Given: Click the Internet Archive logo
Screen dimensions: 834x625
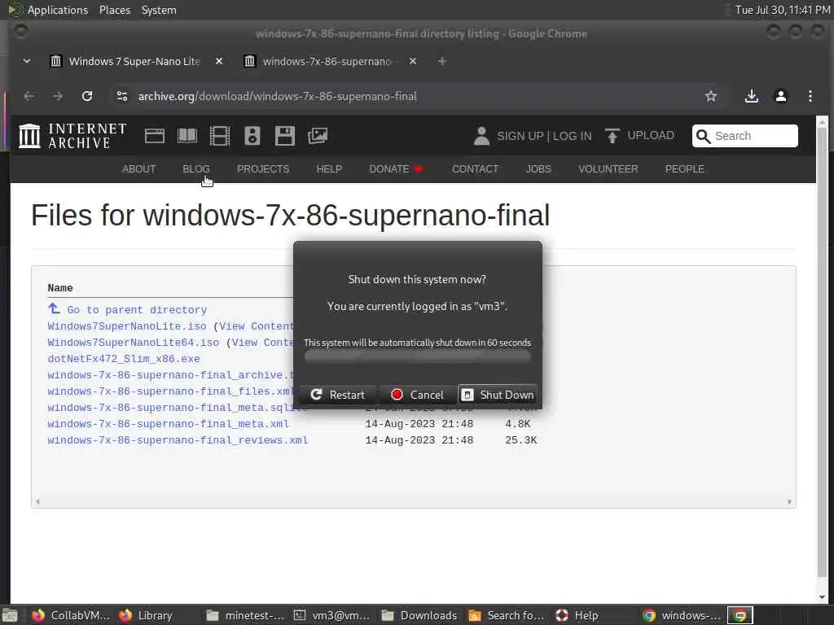Looking at the screenshot, I should pyautogui.click(x=72, y=136).
